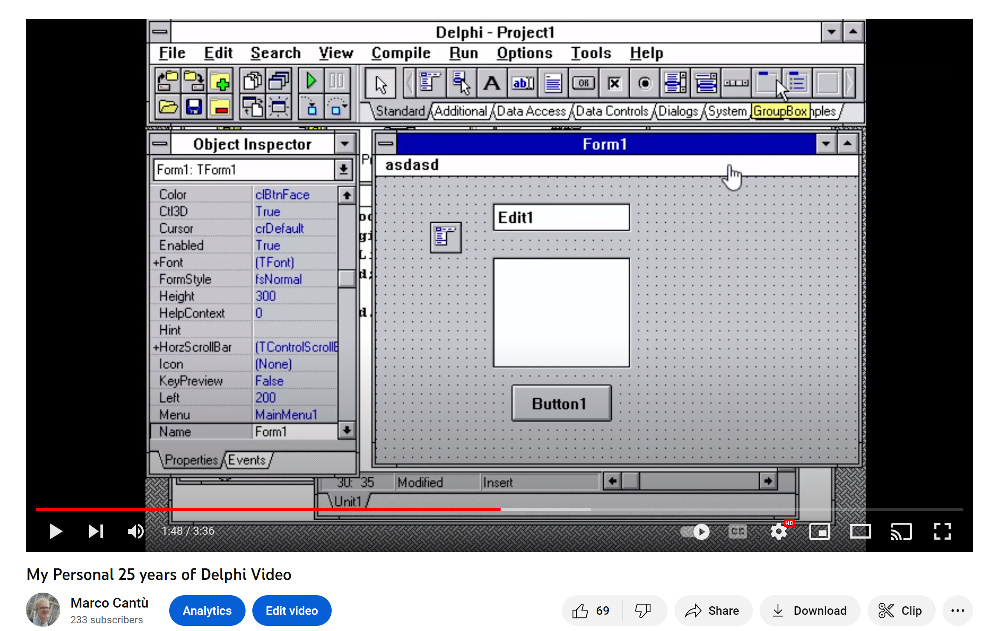This screenshot has height=631, width=986.
Task: Click Object Inspector scroll down arrow
Action: [x=347, y=430]
